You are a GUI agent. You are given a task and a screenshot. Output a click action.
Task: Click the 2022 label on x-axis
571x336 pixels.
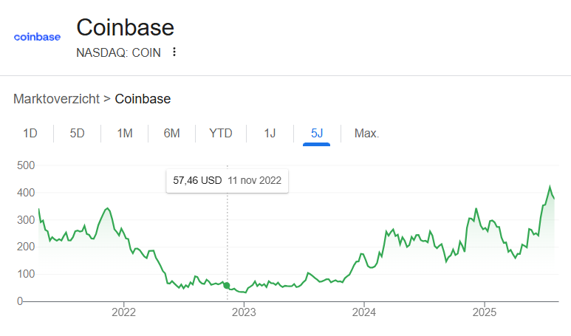pos(123,312)
